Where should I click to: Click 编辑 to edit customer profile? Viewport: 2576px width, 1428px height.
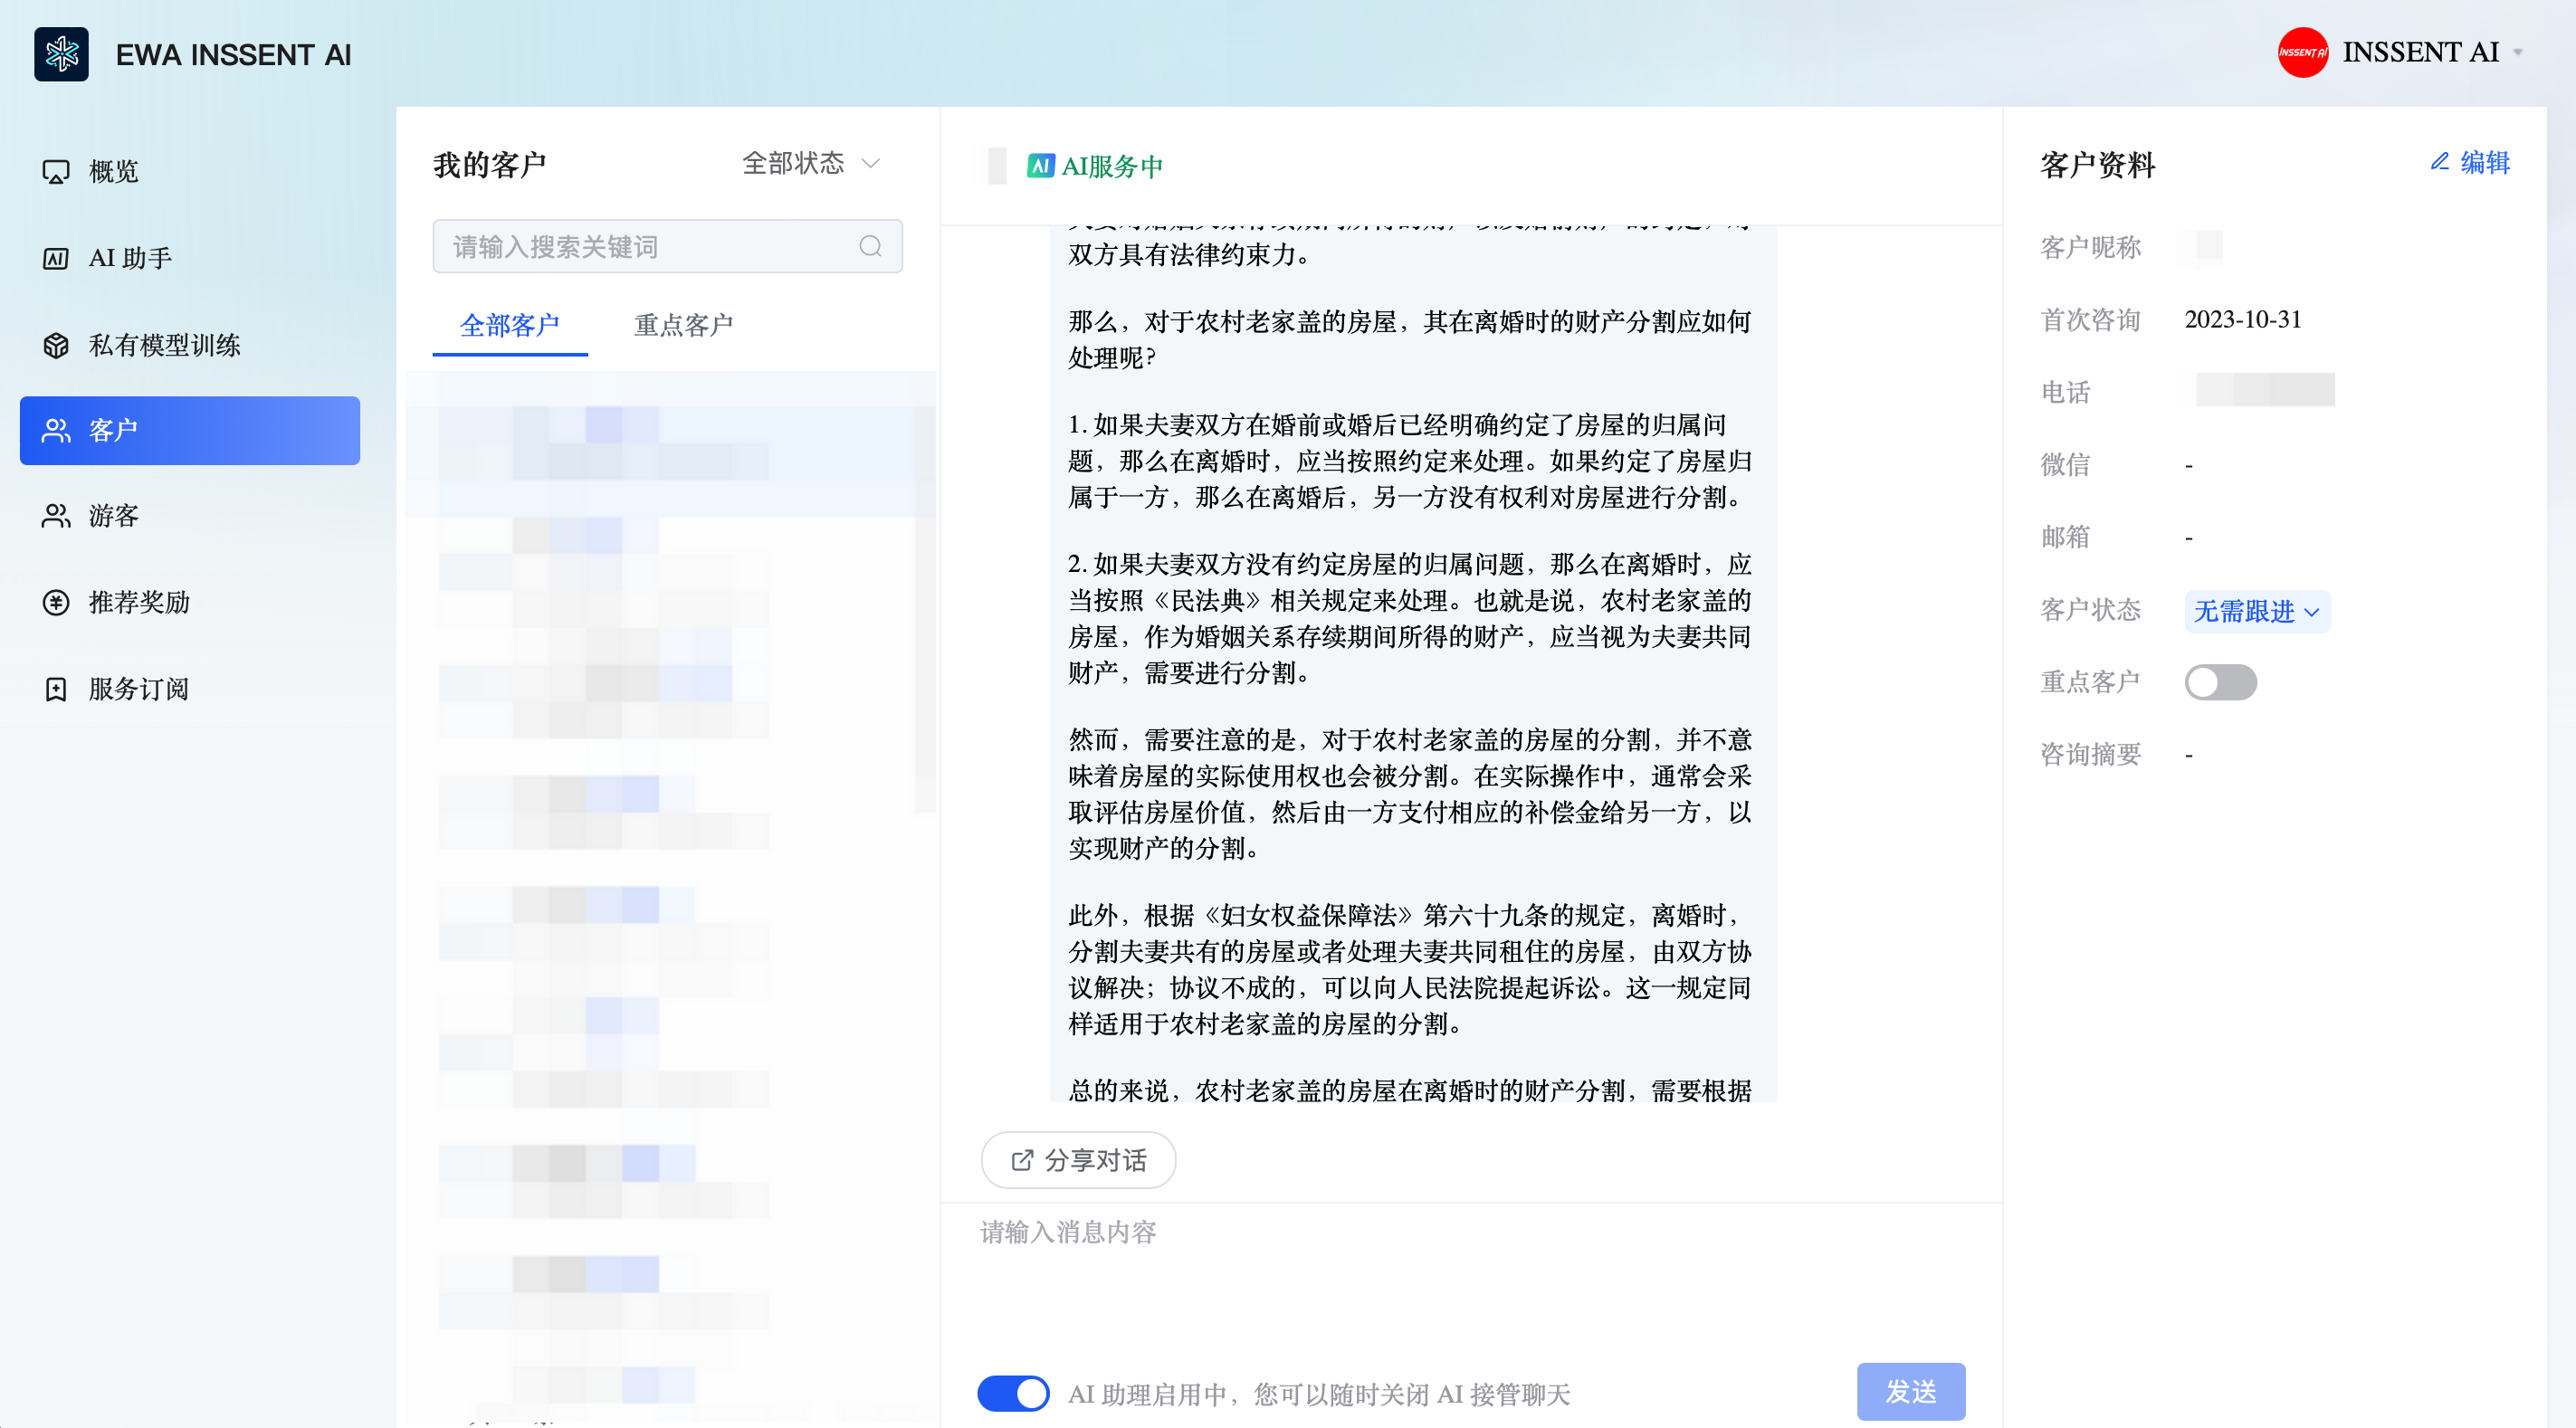coord(2470,163)
